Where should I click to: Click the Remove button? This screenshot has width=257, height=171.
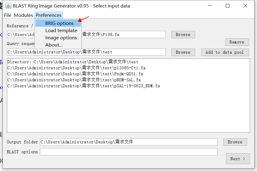237,42
